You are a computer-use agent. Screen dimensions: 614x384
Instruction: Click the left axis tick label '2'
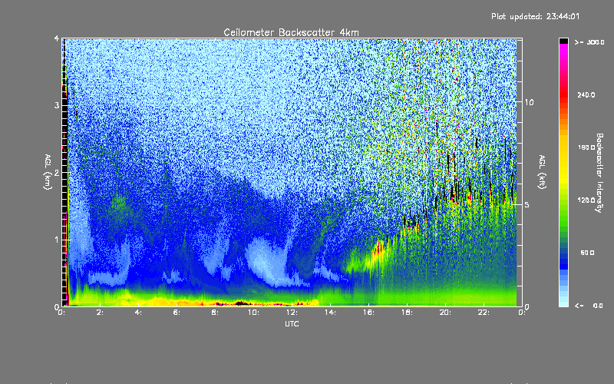coord(57,172)
